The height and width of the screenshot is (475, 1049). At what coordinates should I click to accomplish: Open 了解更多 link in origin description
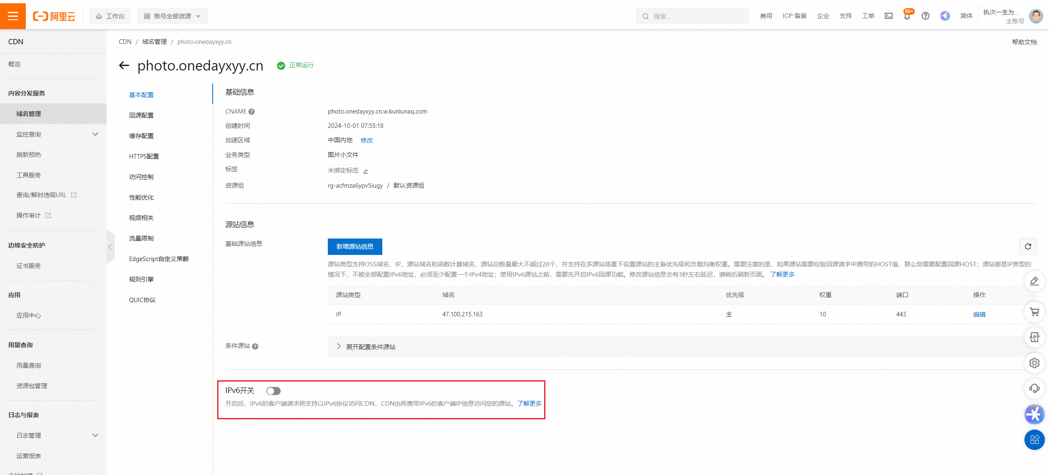[x=782, y=274]
